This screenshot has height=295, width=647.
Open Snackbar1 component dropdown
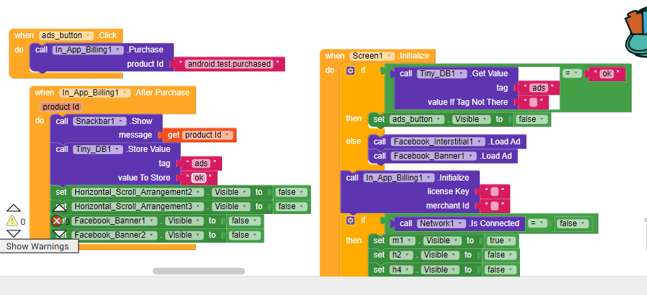100,121
